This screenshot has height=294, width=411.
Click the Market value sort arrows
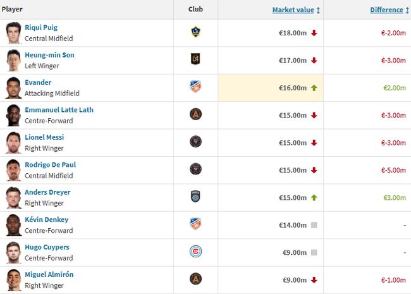pos(318,10)
